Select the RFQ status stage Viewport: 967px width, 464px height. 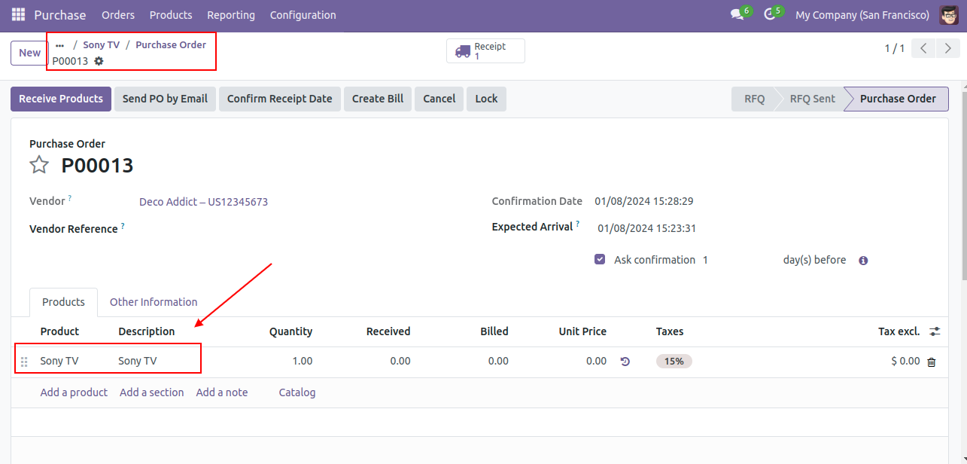pos(754,99)
